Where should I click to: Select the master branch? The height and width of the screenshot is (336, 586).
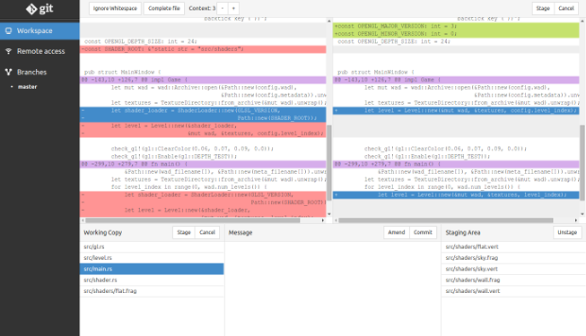tap(27, 87)
